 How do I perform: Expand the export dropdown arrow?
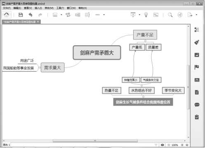(196, 15)
